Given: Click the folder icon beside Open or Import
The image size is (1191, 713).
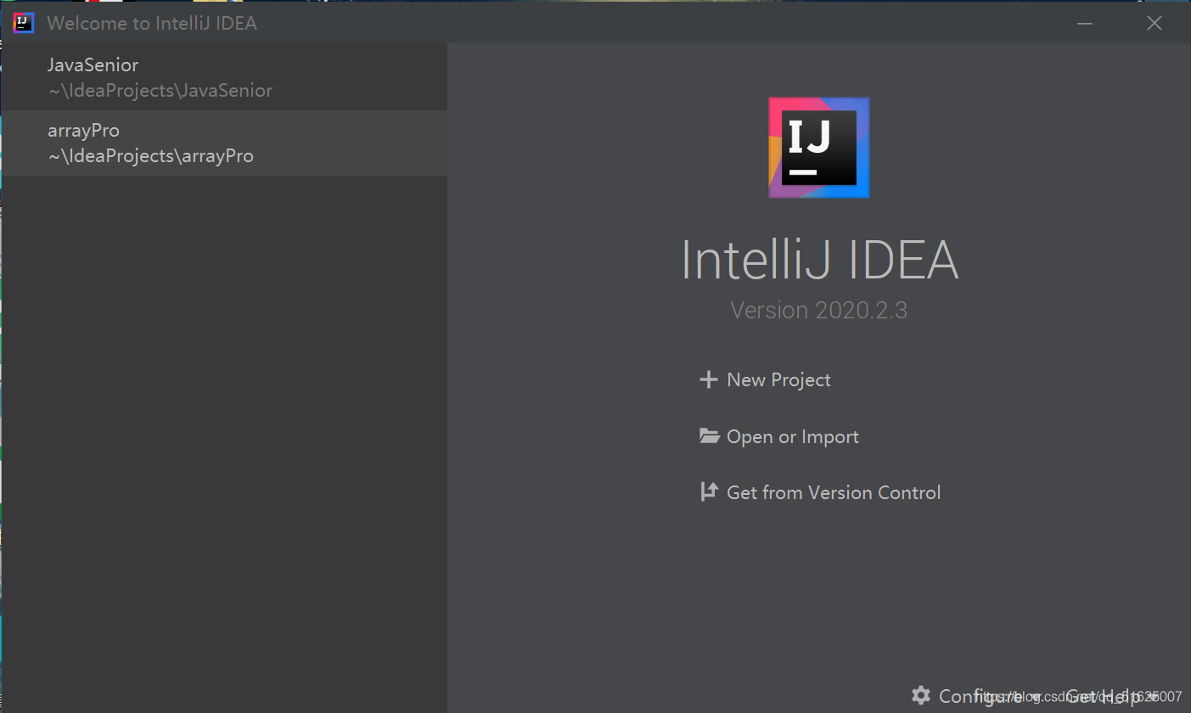Looking at the screenshot, I should click(x=709, y=436).
